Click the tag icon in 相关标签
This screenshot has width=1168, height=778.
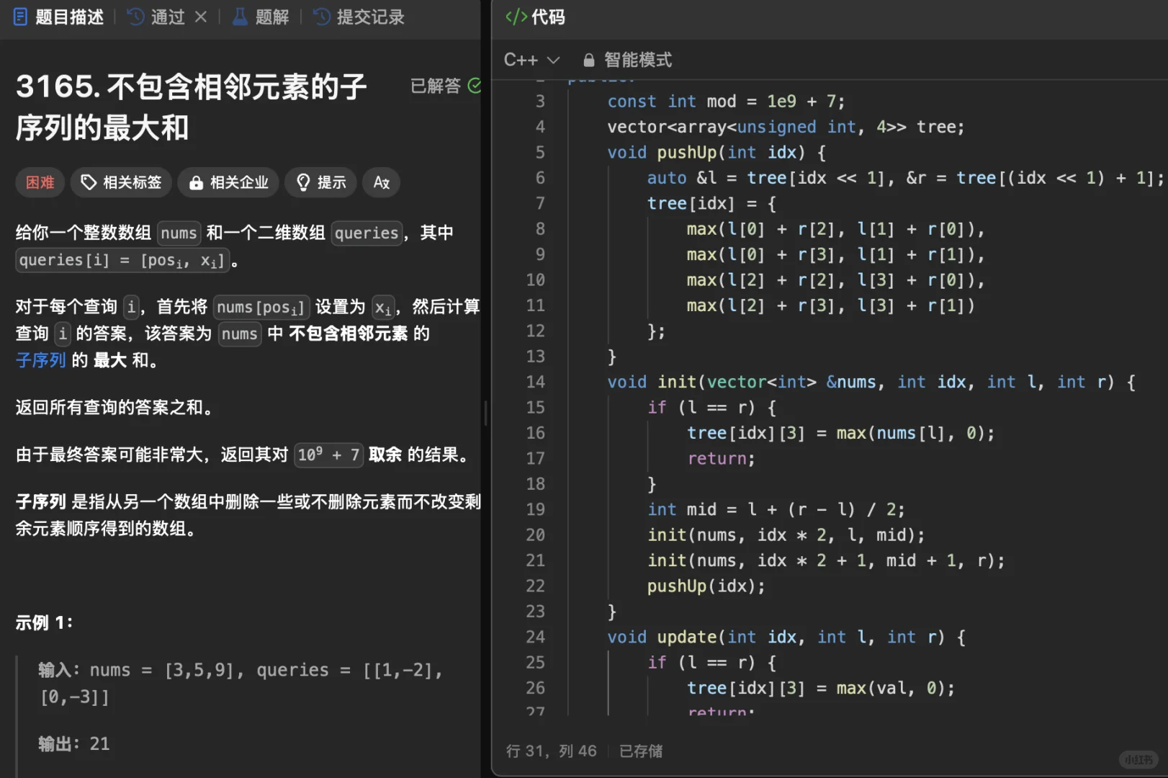[x=89, y=182]
